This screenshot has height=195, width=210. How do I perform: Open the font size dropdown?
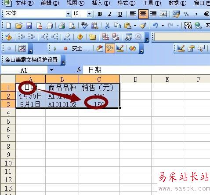(x=89, y=14)
